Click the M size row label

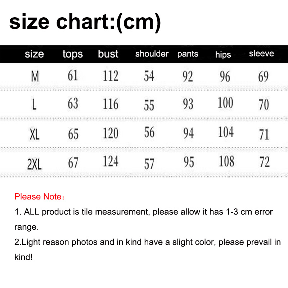pyautogui.click(x=35, y=76)
